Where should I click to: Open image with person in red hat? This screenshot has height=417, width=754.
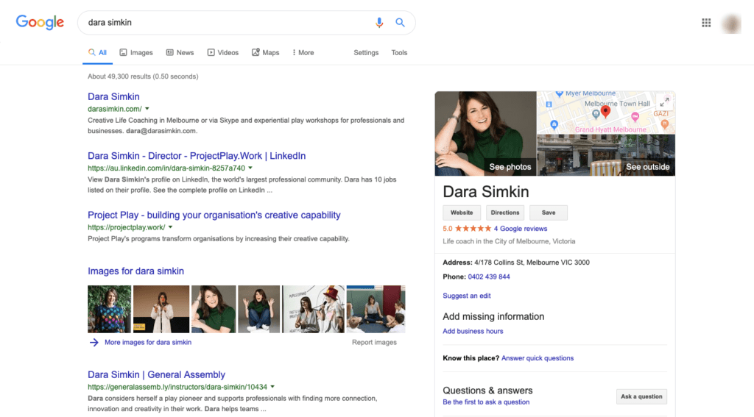(313, 309)
